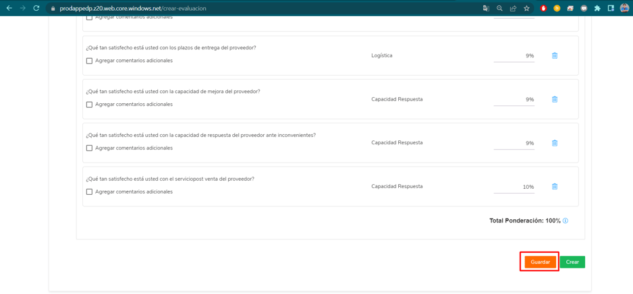Open the translate page icon in address bar
The image size is (633, 294).
tap(486, 8)
